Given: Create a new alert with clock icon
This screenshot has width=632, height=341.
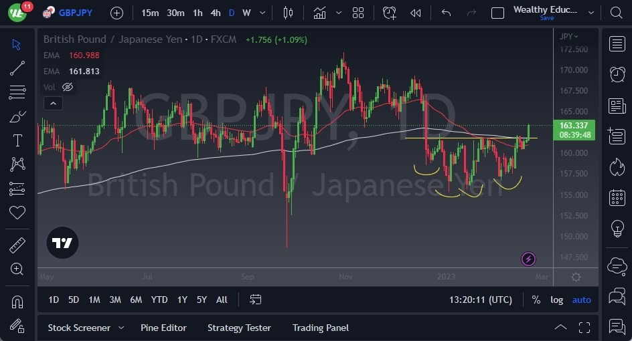Looking at the screenshot, I should (390, 13).
